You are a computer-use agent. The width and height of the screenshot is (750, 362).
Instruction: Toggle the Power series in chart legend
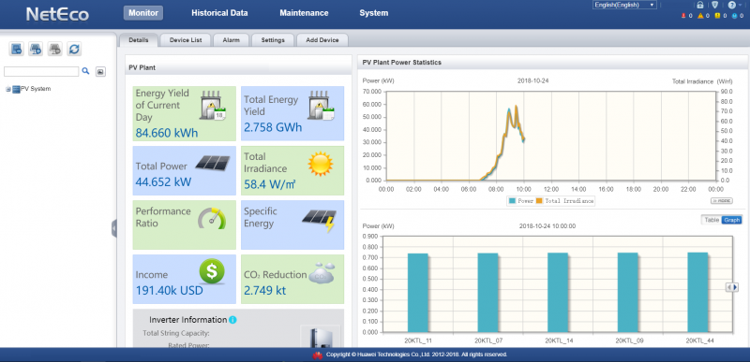coord(521,201)
